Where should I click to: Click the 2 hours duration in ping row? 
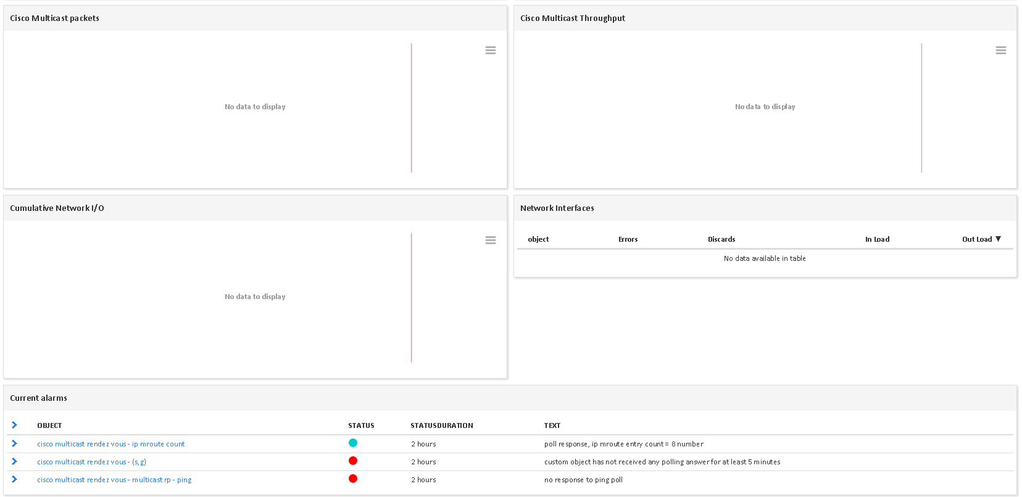tap(423, 480)
